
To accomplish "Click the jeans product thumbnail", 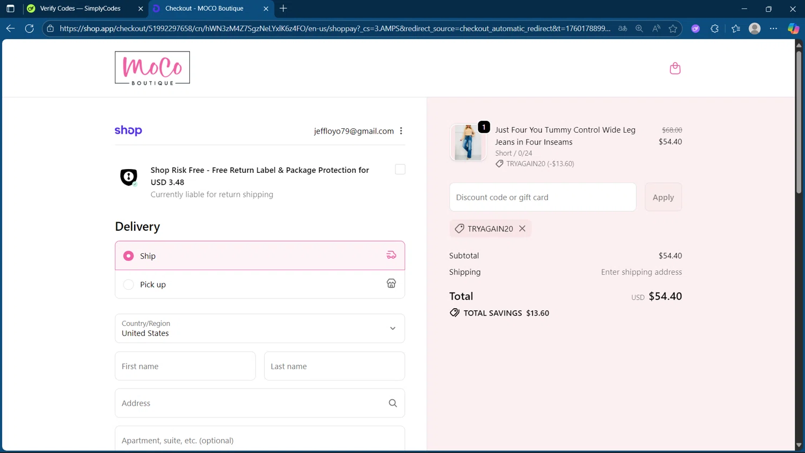I will [468, 143].
